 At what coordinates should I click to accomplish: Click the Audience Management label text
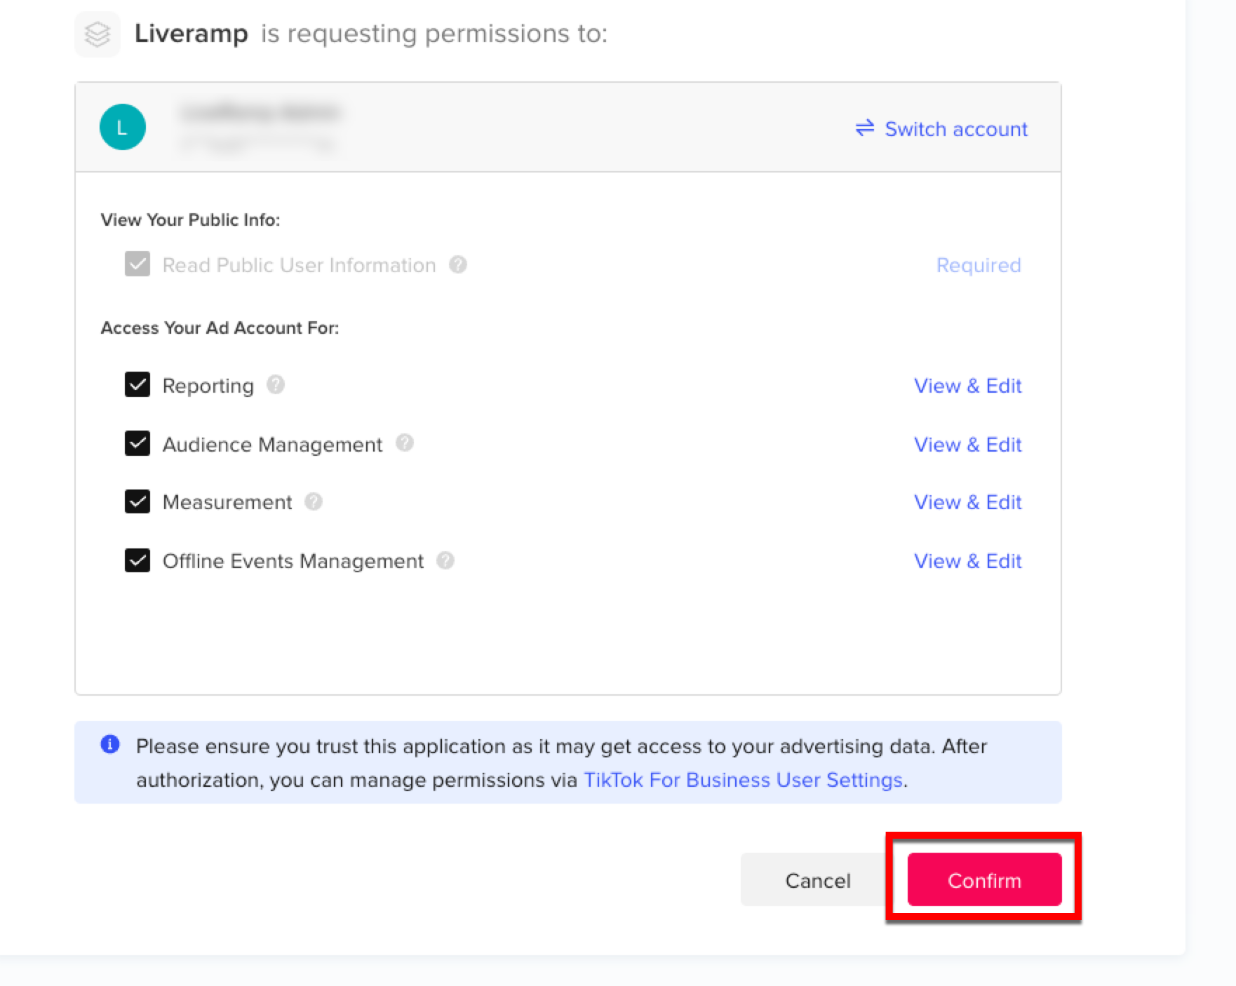coord(272,445)
